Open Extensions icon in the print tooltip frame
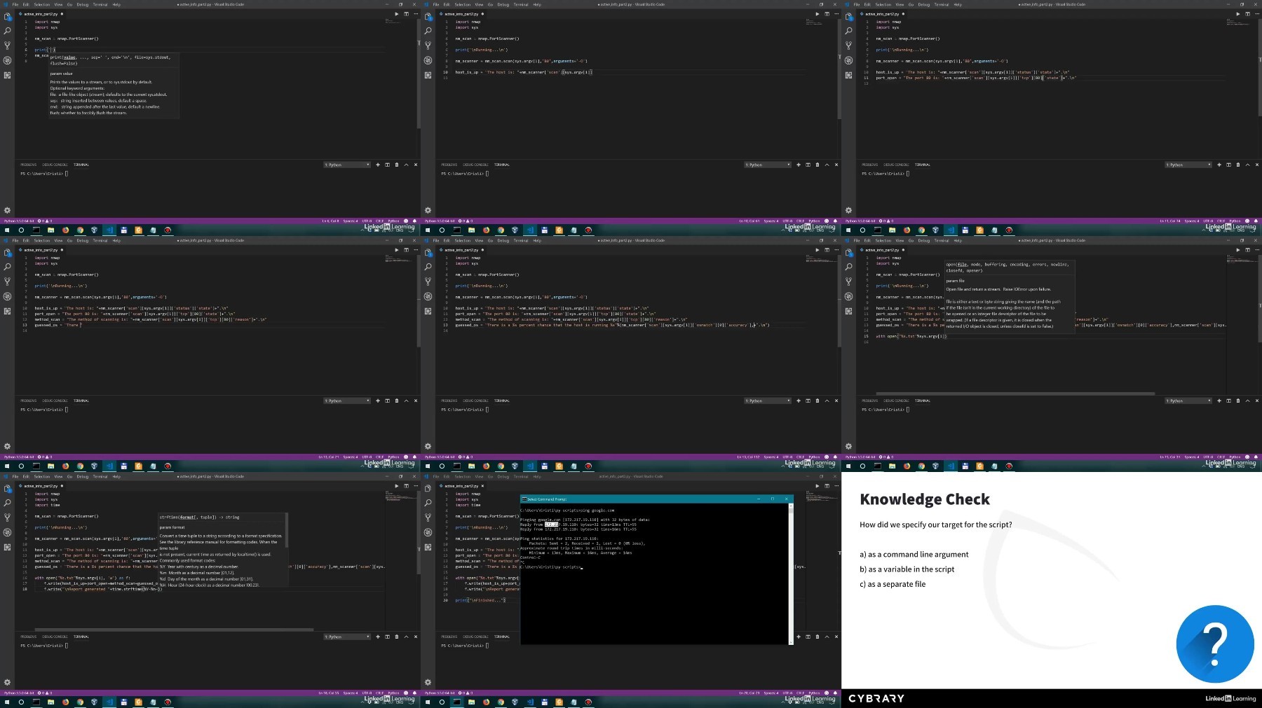This screenshot has height=708, width=1262. click(7, 75)
